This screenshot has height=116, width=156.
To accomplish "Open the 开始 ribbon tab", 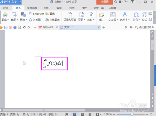I will (5, 8).
